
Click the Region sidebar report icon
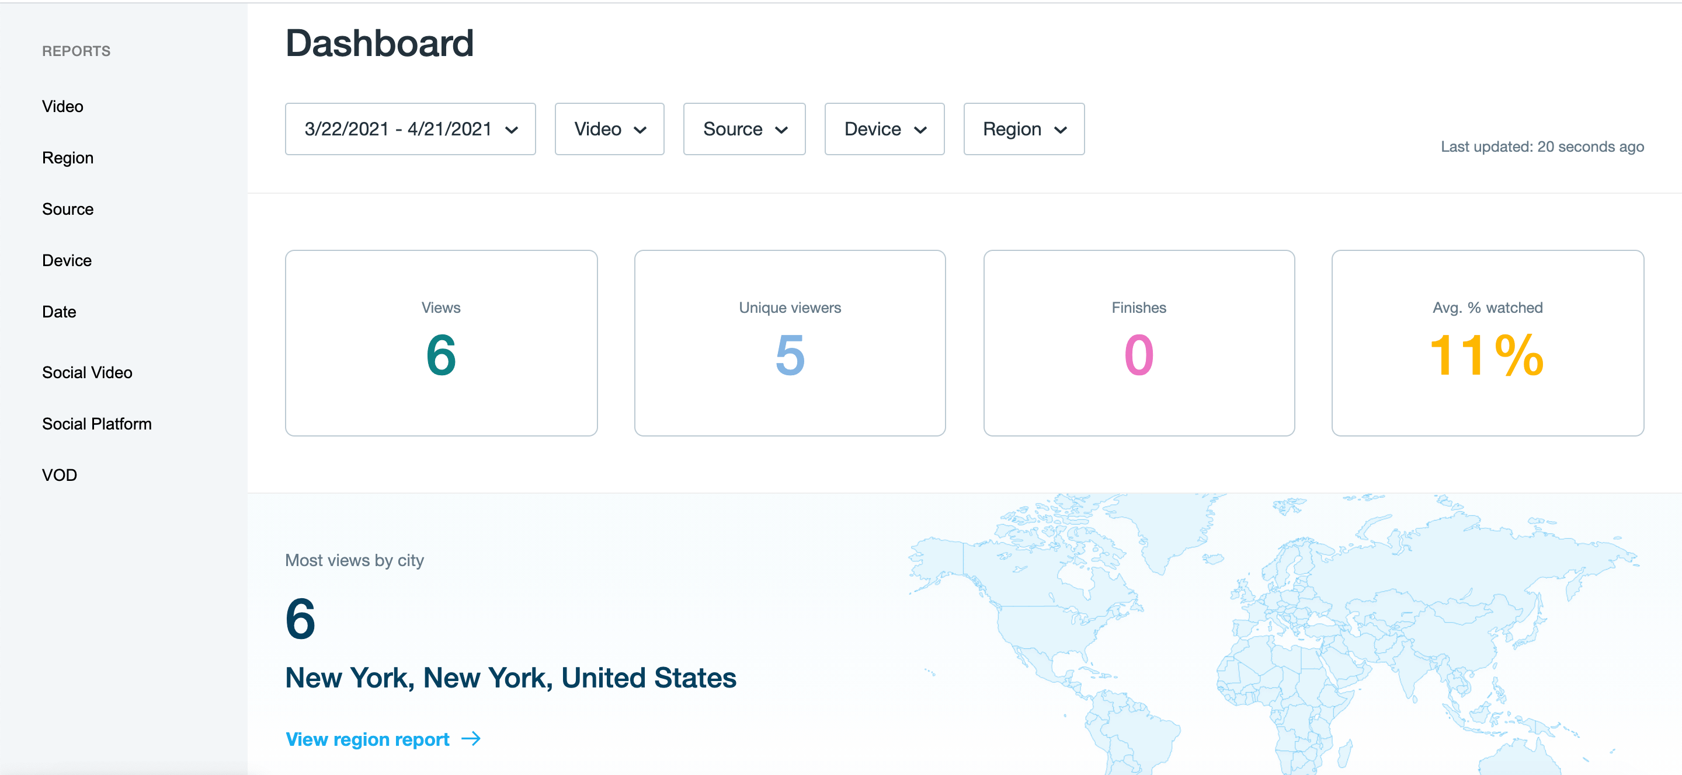pyautogui.click(x=68, y=158)
